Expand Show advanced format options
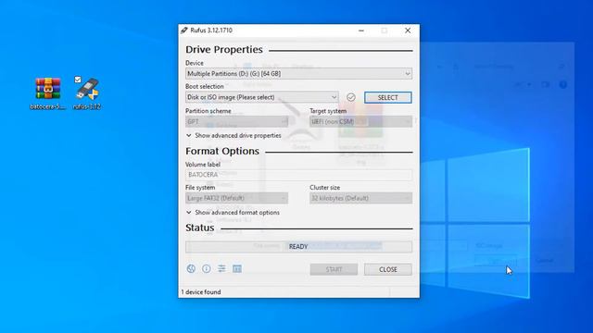 pos(233,213)
